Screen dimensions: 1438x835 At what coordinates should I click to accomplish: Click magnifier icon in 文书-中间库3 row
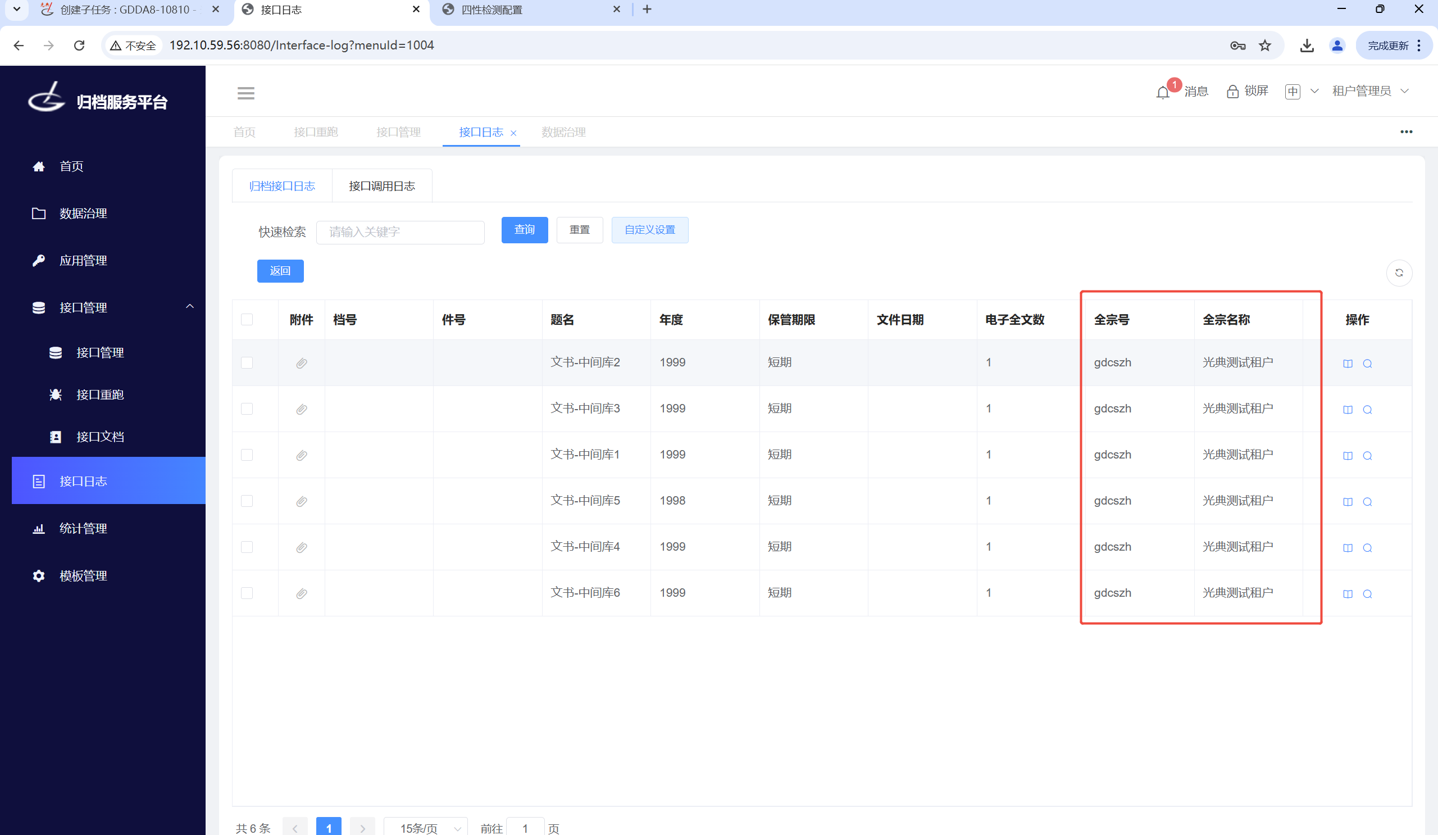1367,410
